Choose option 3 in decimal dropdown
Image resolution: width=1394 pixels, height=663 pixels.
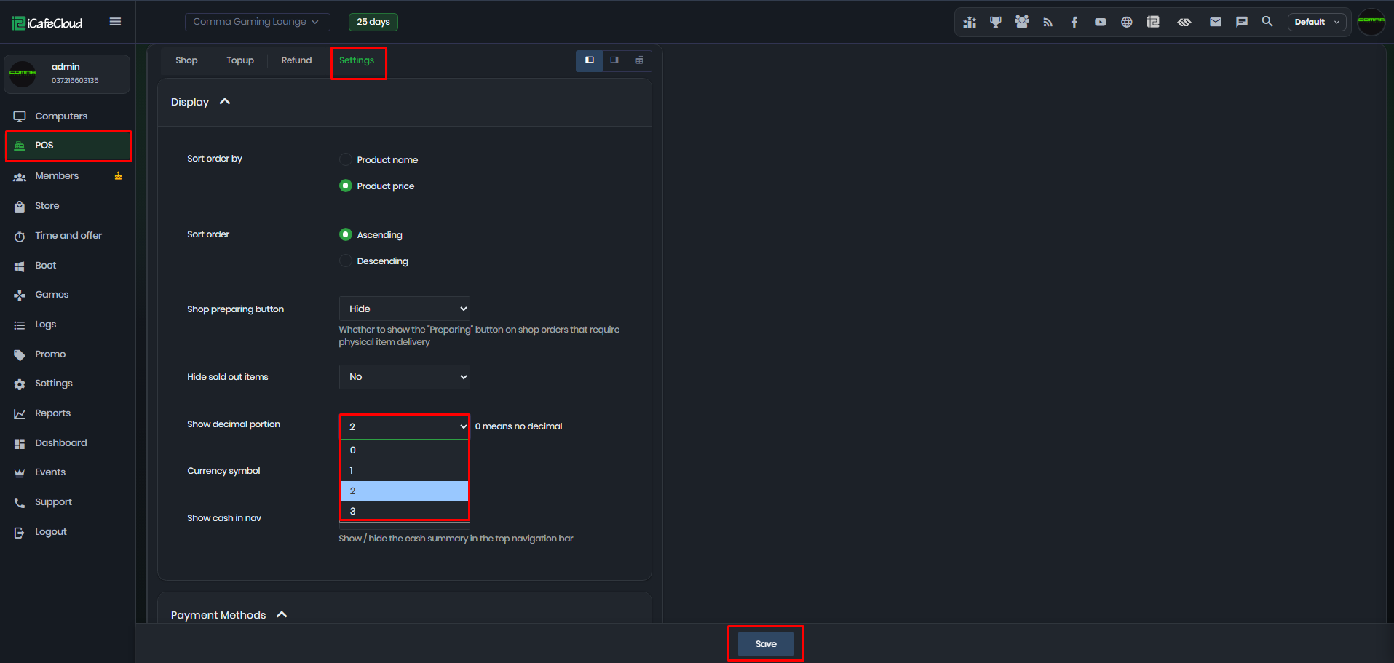405,511
